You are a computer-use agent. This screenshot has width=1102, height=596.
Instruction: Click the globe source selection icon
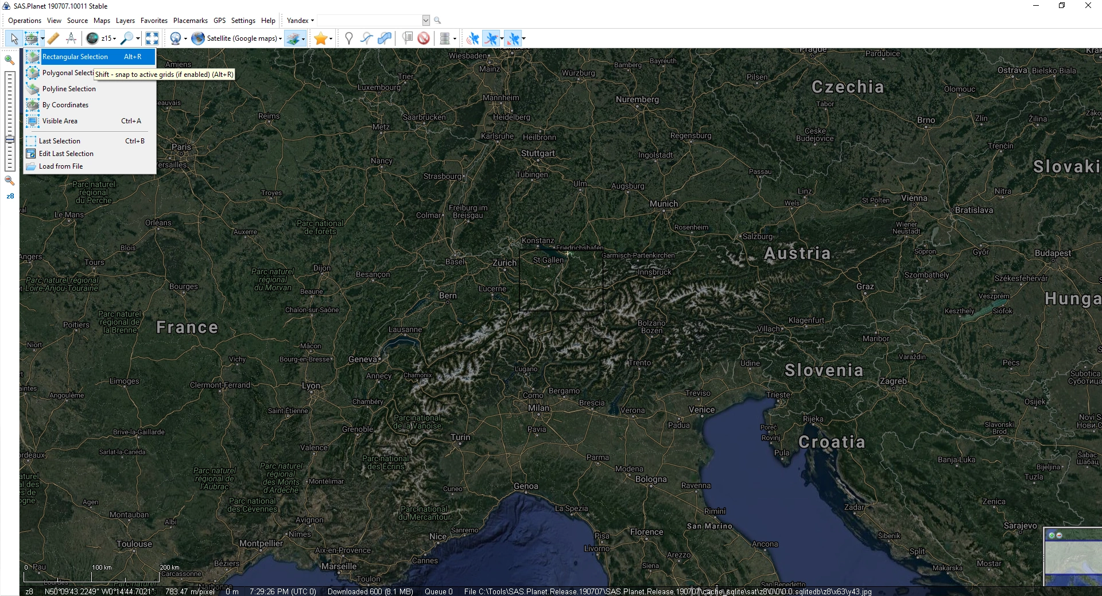coord(176,38)
